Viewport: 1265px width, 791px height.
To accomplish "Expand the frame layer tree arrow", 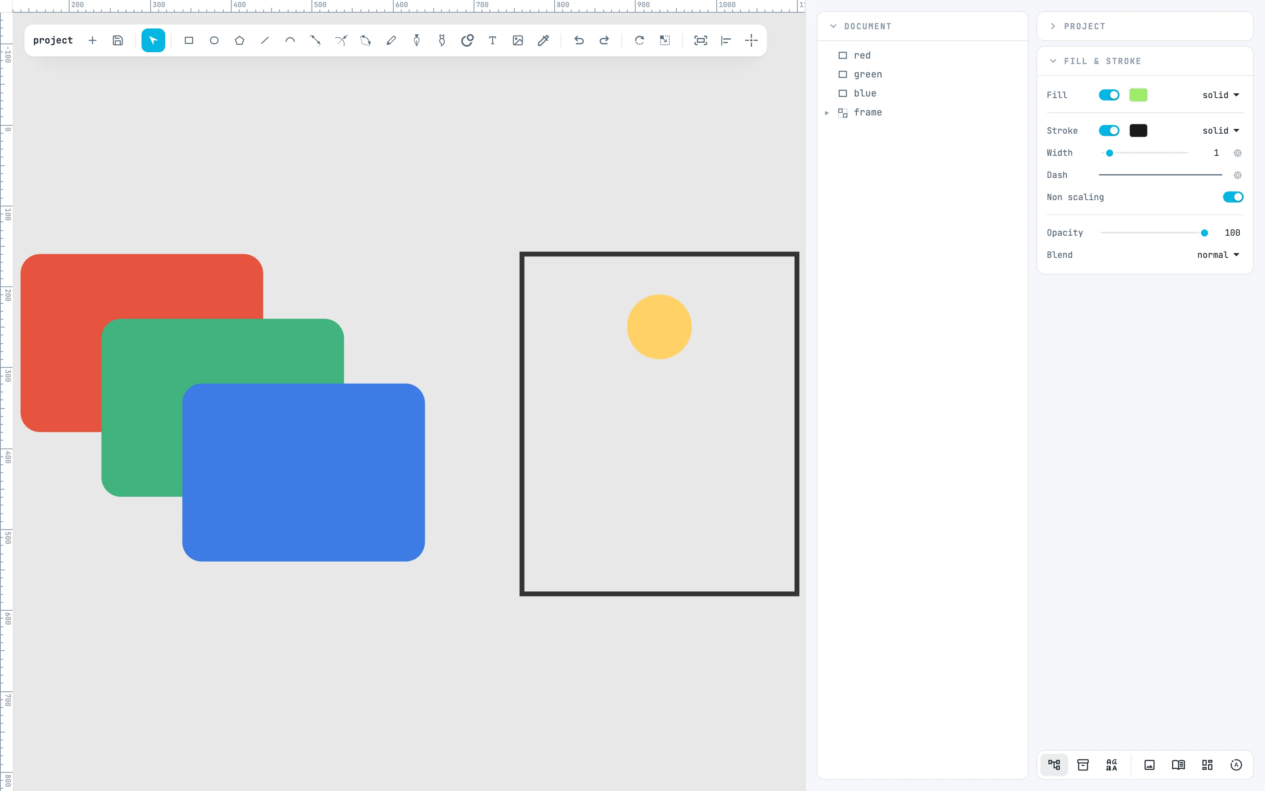I will [x=827, y=112].
